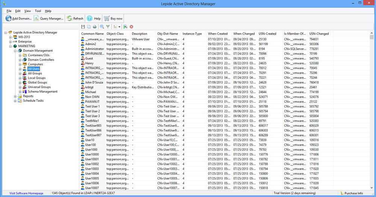Open the View menu
Screen dimensions: 376x197
[x=27, y=11]
